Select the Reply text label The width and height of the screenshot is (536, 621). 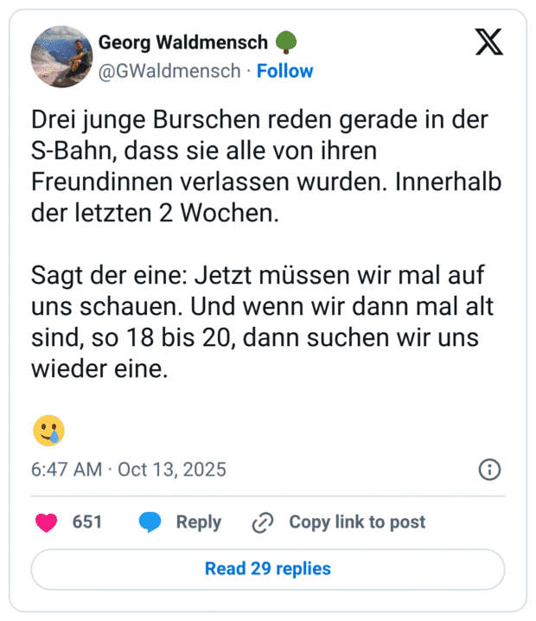[199, 522]
